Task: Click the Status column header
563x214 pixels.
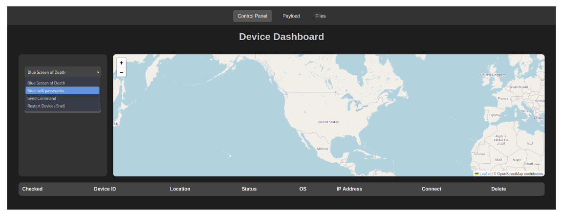Action: (249, 189)
